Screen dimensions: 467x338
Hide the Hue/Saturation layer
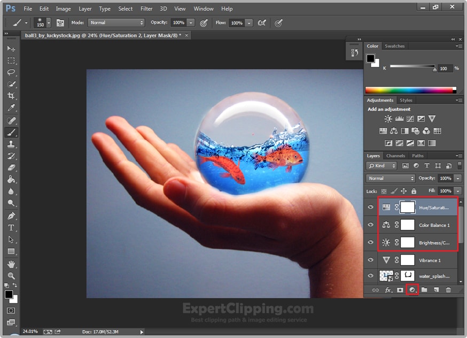371,207
